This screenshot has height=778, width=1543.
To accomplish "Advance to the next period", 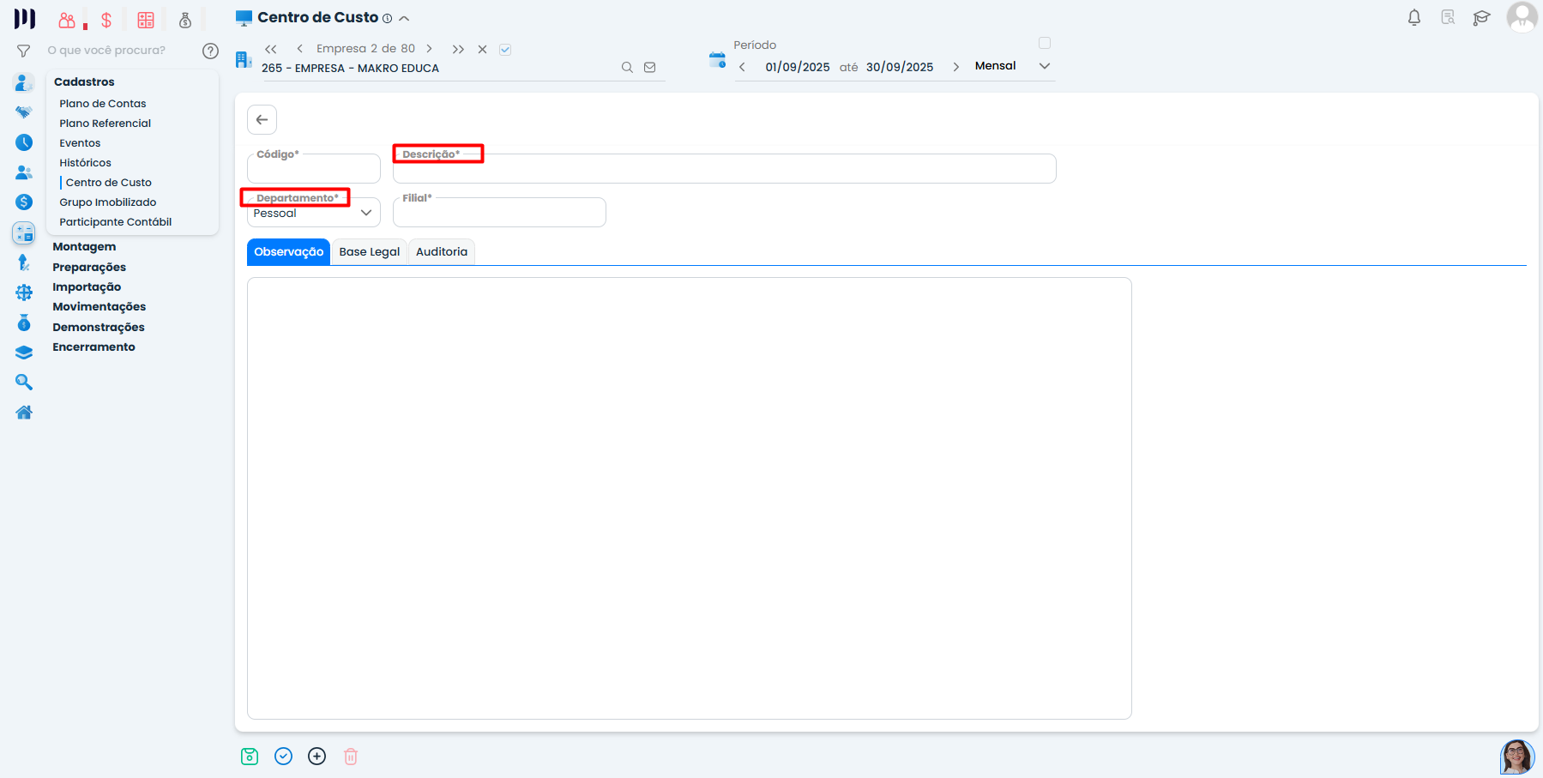I will click(955, 67).
